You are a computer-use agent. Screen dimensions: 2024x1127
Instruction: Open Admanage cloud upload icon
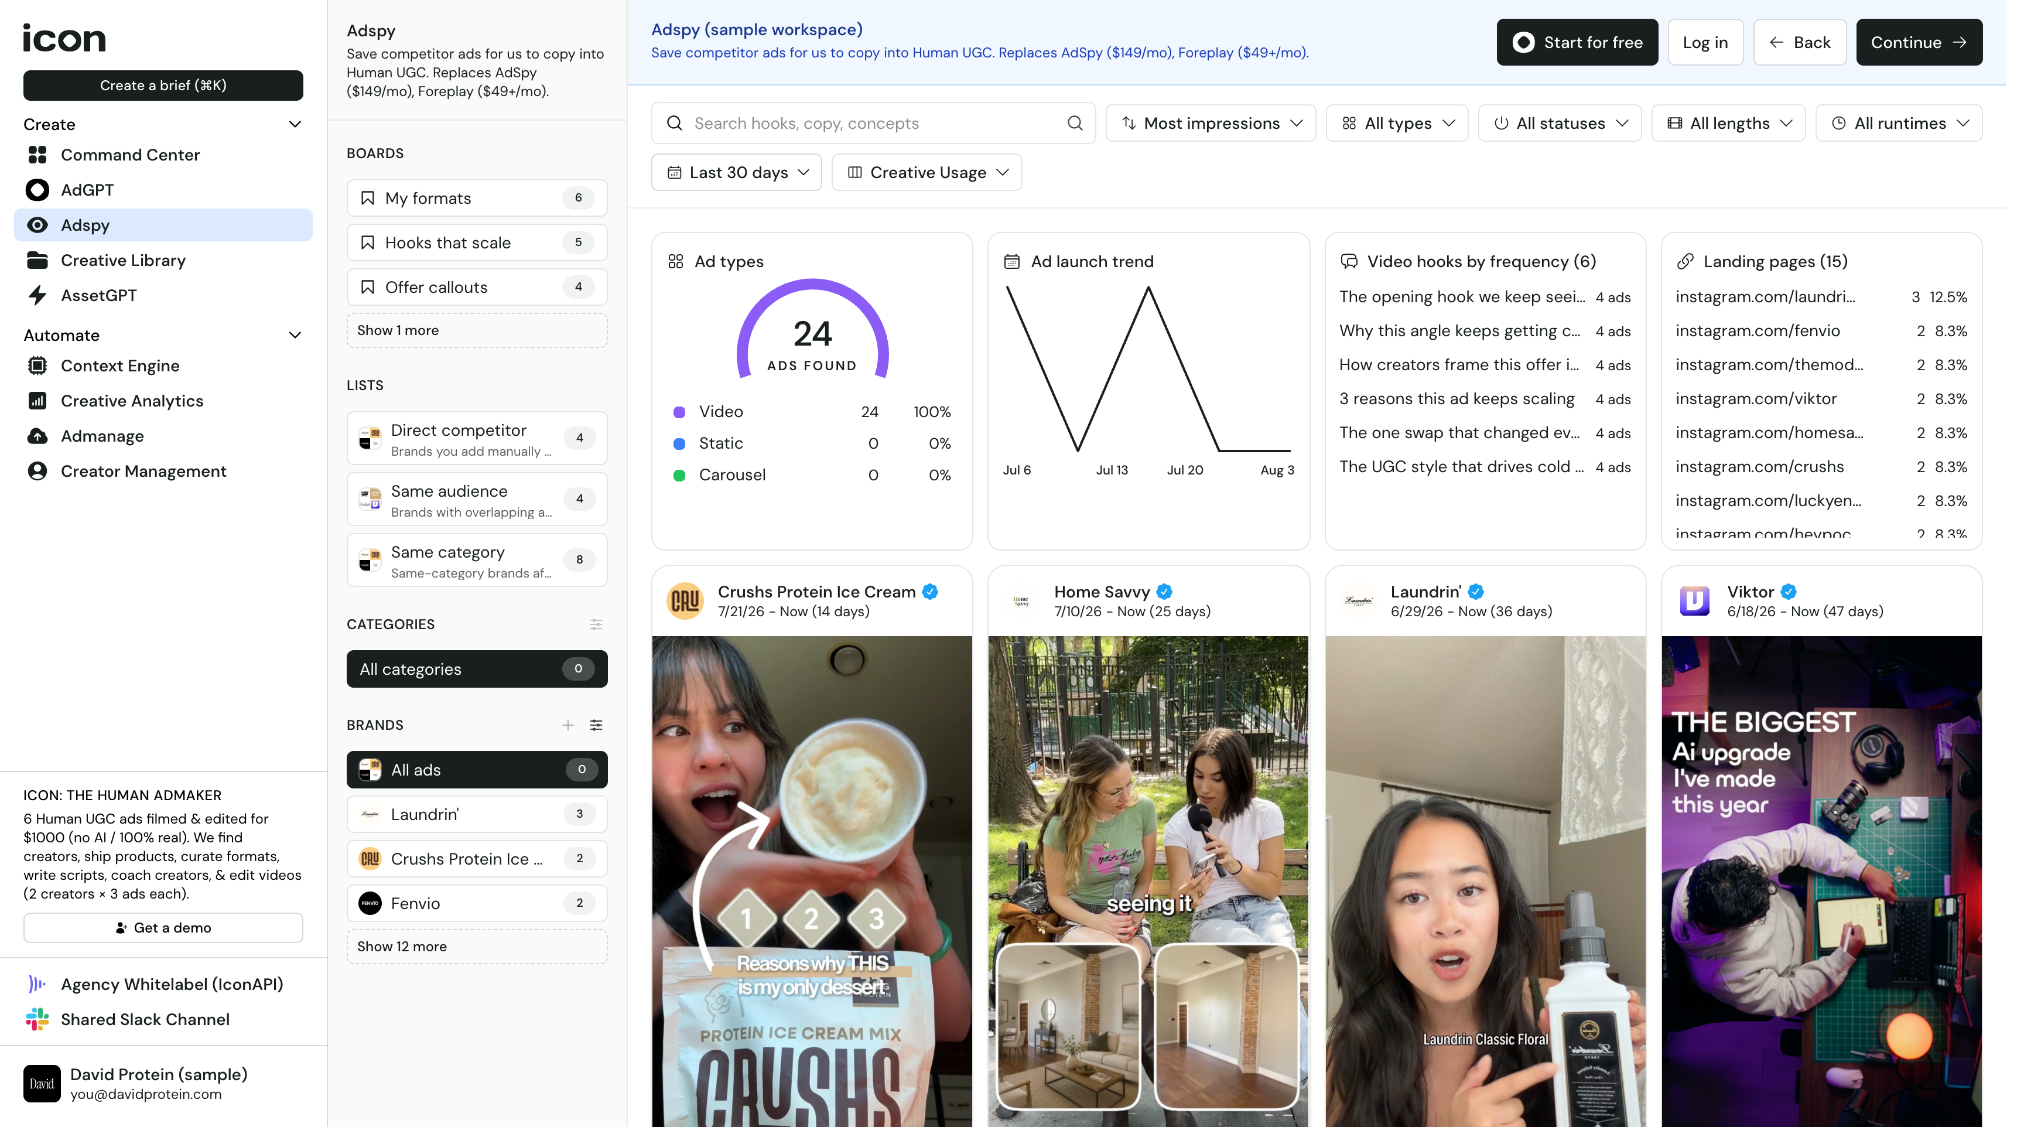pos(37,436)
